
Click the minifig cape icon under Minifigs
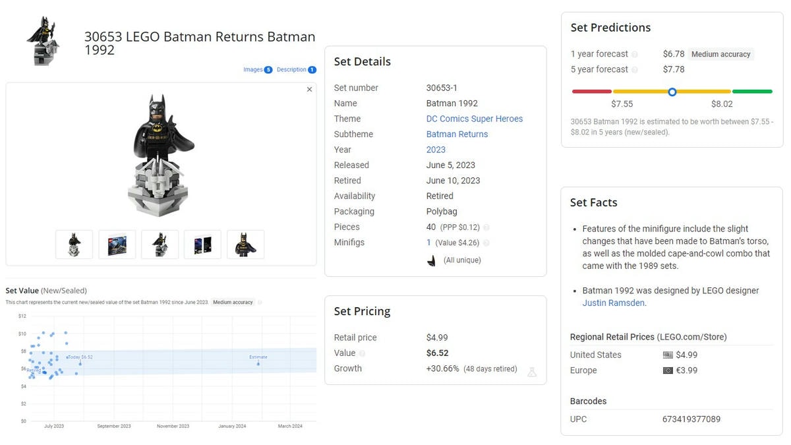[x=431, y=260]
